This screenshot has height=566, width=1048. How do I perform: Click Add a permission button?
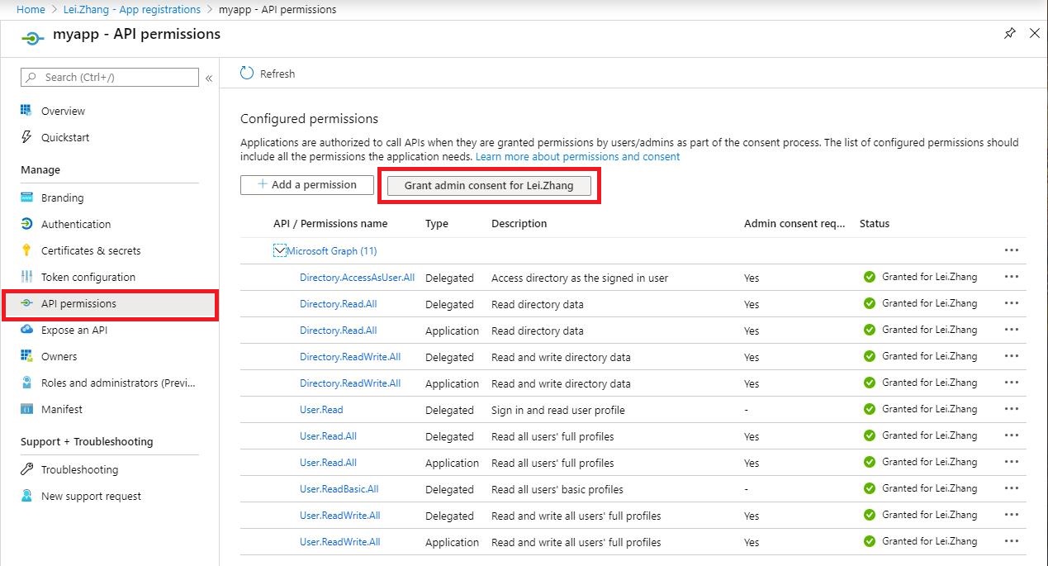306,185
